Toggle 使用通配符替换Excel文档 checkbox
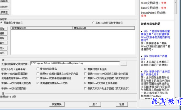 (38, 83)
